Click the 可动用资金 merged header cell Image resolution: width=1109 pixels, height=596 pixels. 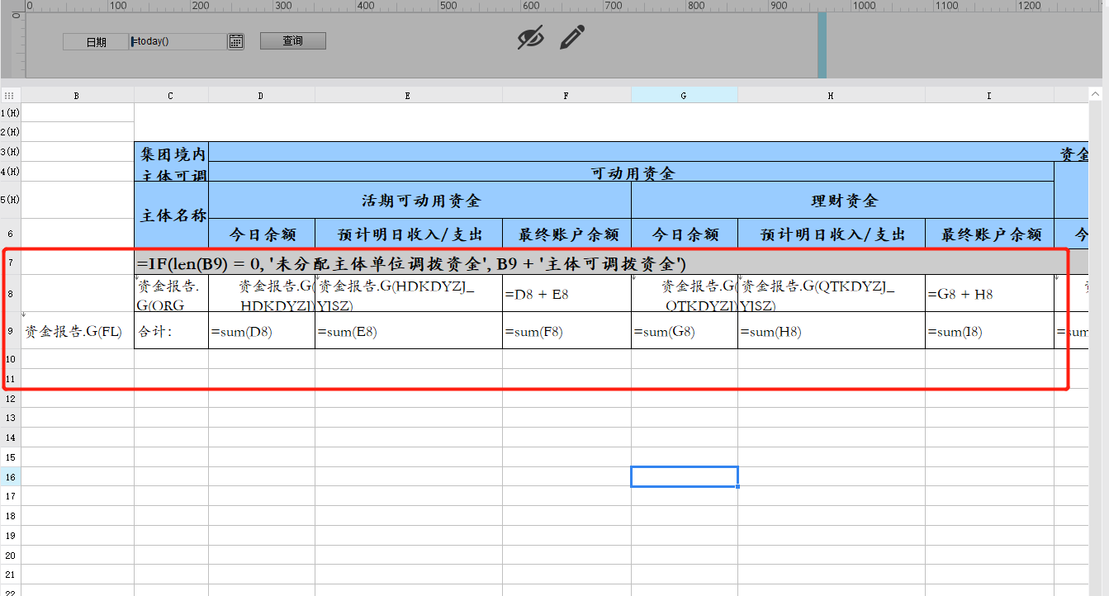click(632, 172)
